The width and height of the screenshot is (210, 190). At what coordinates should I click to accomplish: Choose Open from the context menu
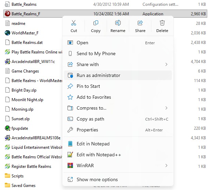pyautogui.click(x=118, y=43)
